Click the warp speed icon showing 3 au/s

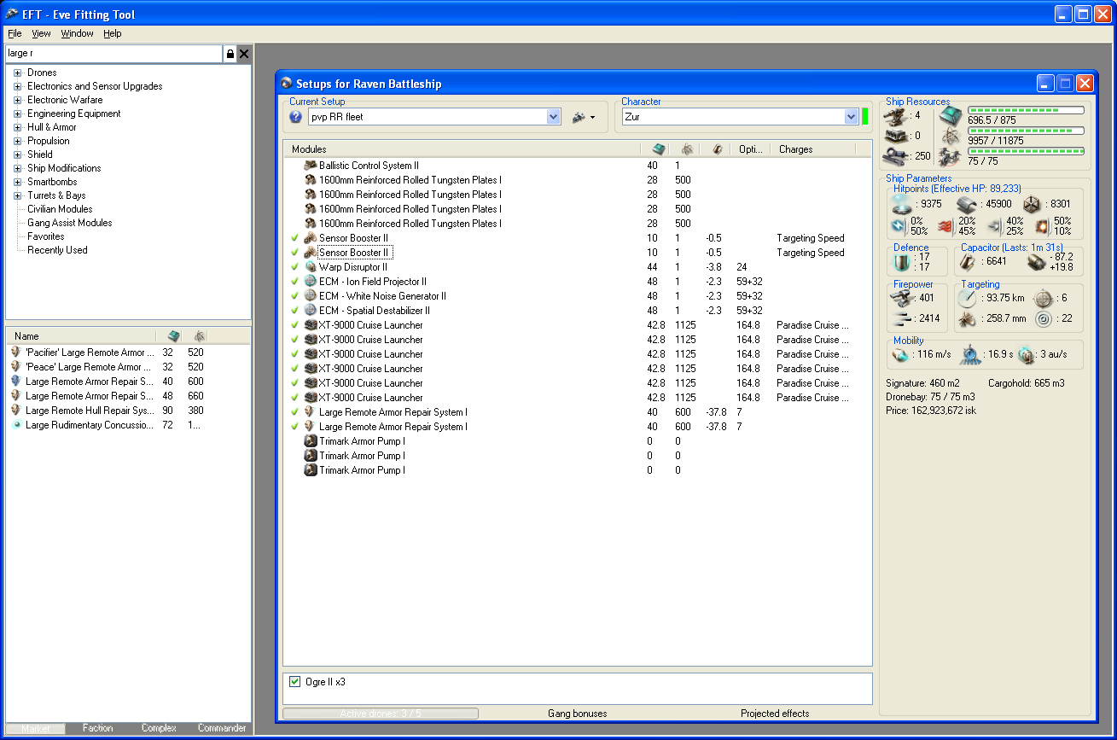click(x=1026, y=354)
